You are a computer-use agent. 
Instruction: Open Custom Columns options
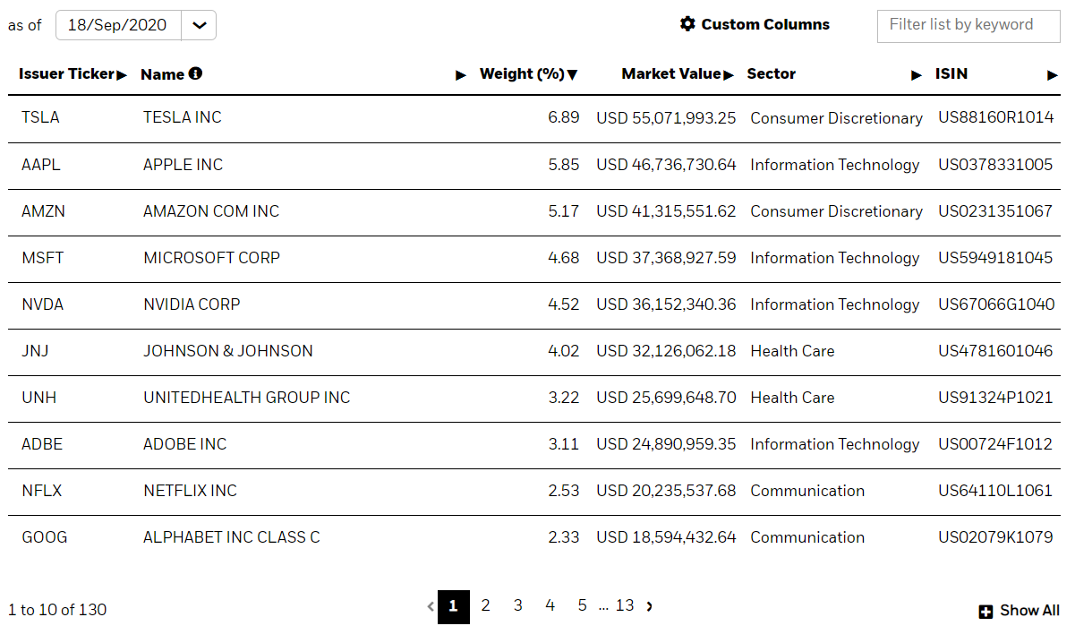(755, 24)
